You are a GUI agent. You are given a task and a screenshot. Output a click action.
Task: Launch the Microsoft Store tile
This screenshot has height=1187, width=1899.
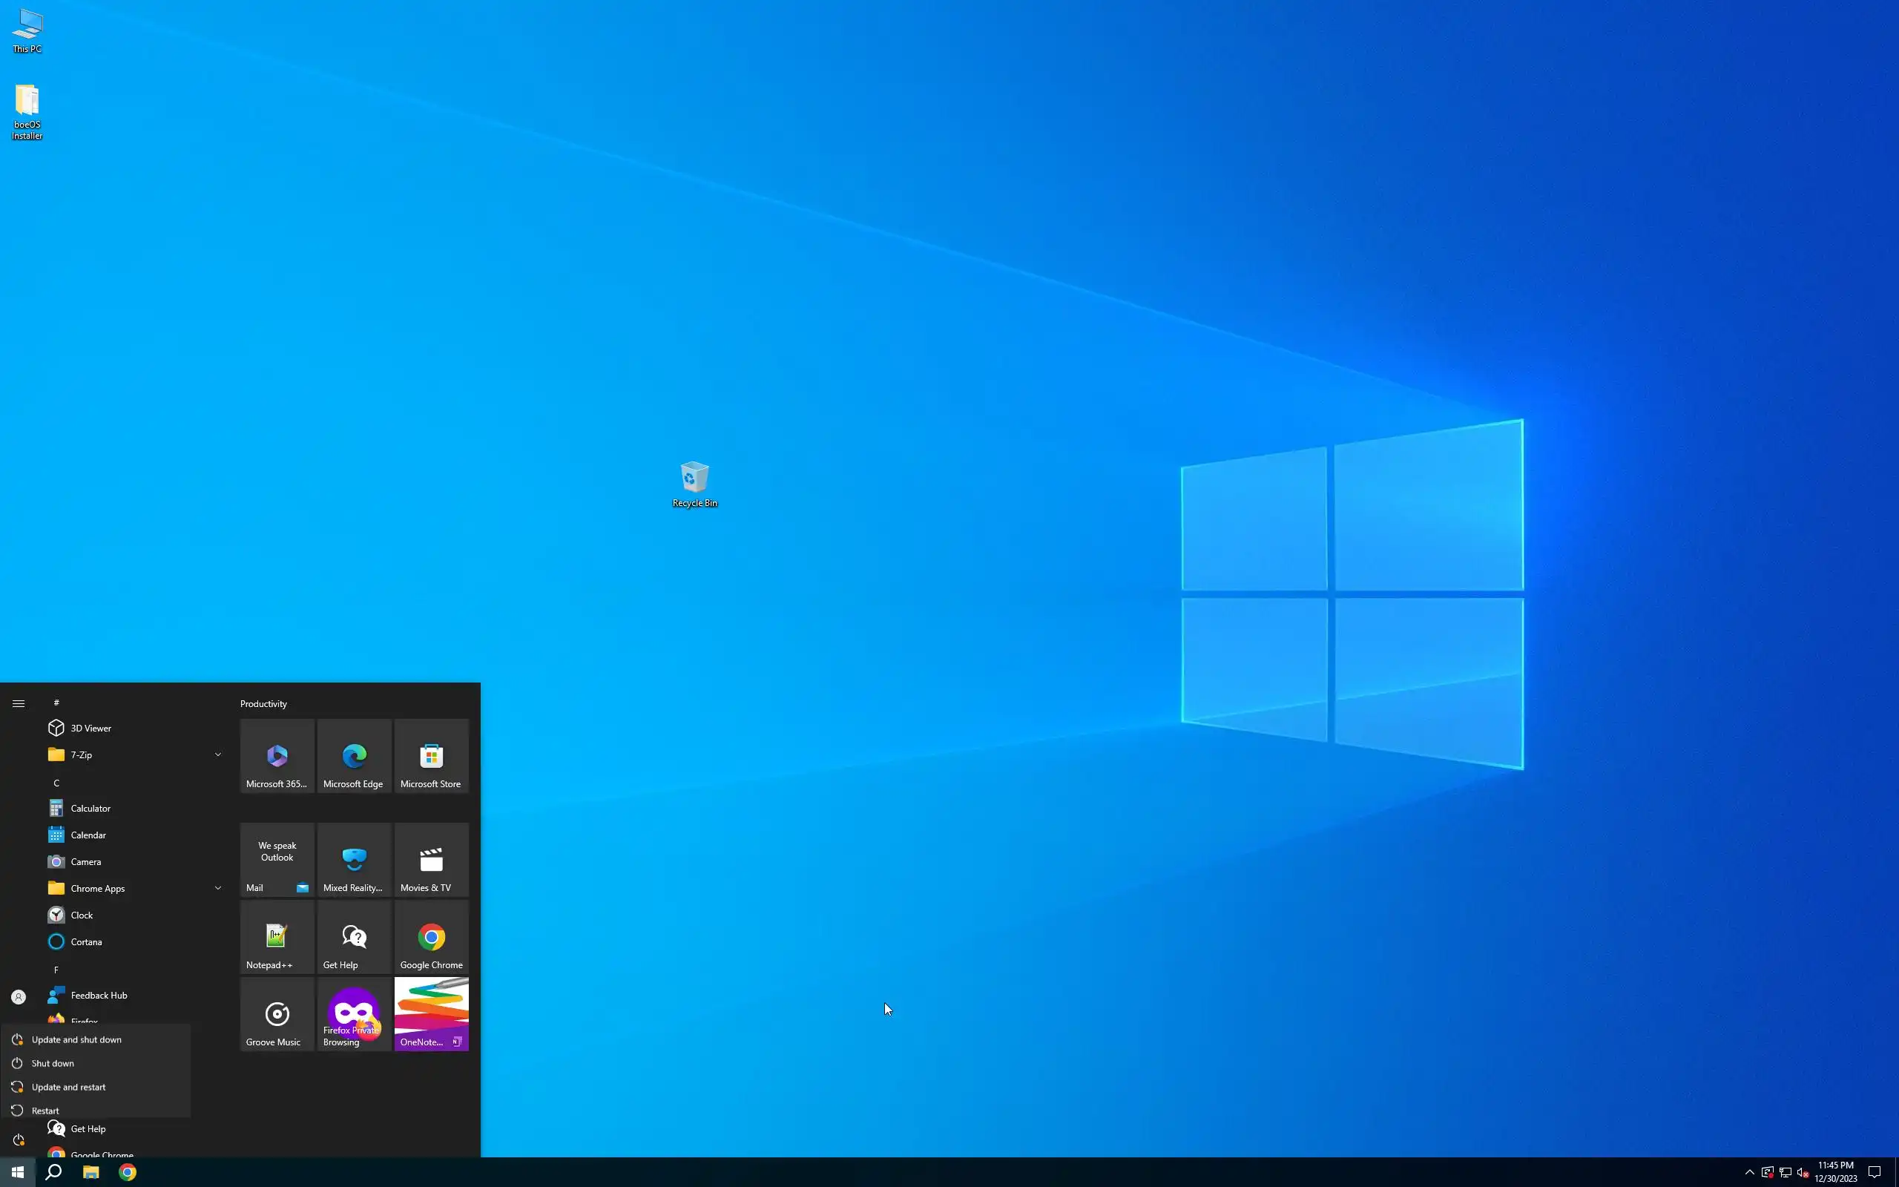tap(431, 756)
